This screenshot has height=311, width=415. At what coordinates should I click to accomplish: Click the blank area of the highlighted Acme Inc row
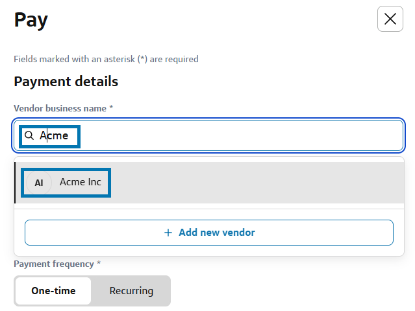pyautogui.click(x=257, y=183)
